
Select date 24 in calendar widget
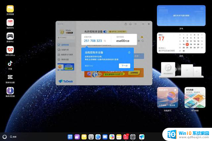click(x=187, y=48)
